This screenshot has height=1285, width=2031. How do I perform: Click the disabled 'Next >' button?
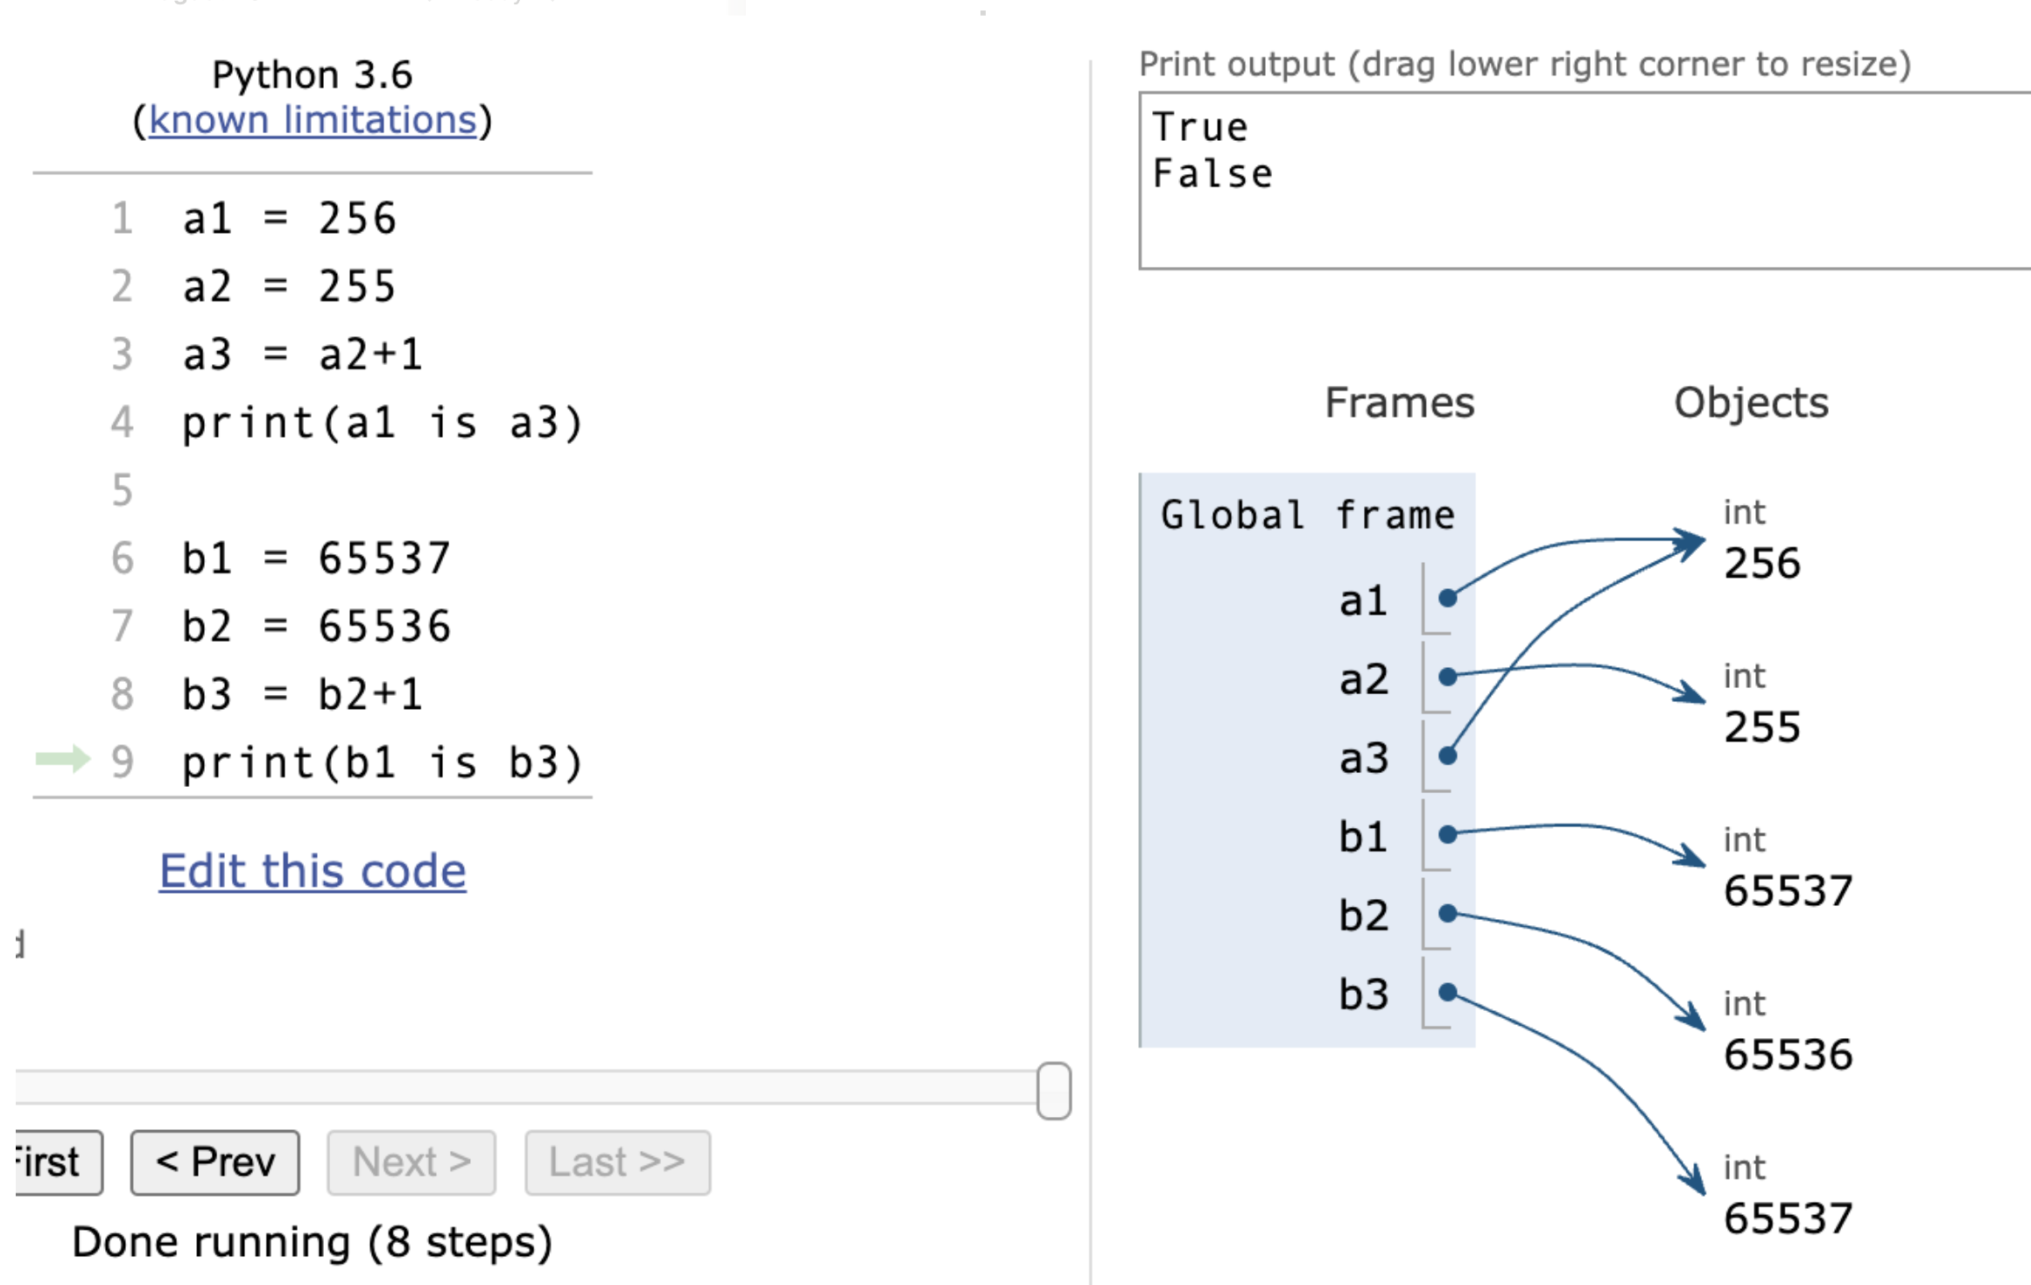tap(411, 1162)
